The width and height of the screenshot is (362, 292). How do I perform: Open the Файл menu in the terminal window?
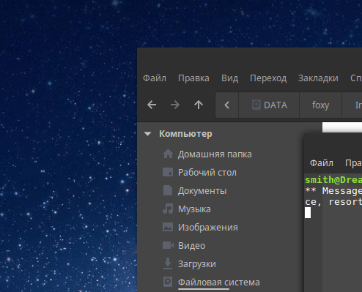(x=322, y=163)
